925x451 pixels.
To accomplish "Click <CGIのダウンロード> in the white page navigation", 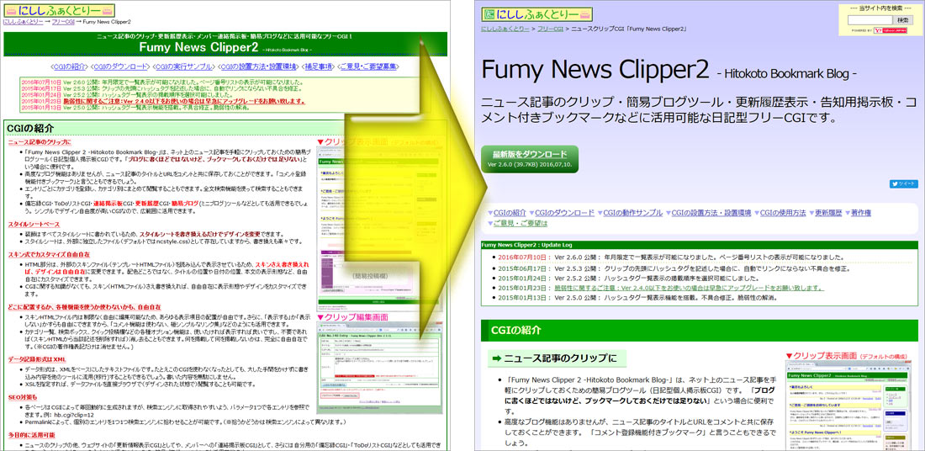I will tap(122, 66).
